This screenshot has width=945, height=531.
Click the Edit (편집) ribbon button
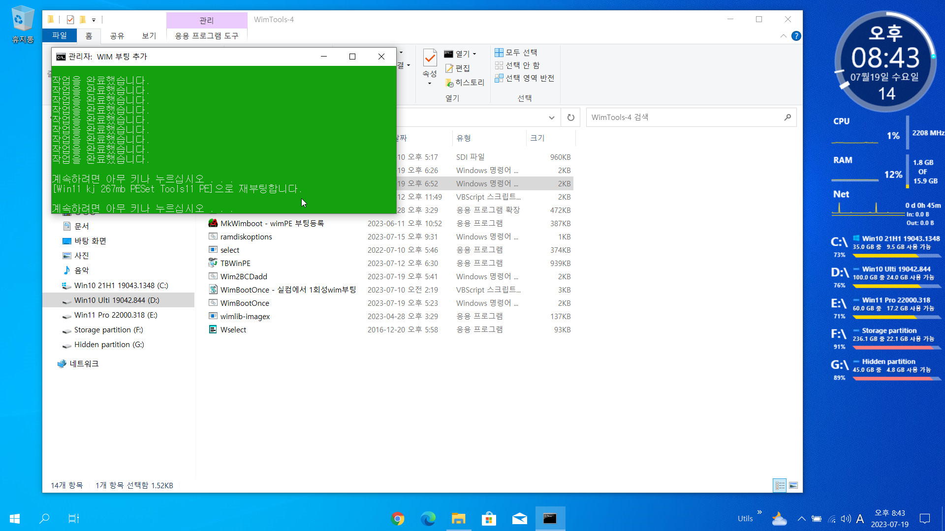(458, 68)
